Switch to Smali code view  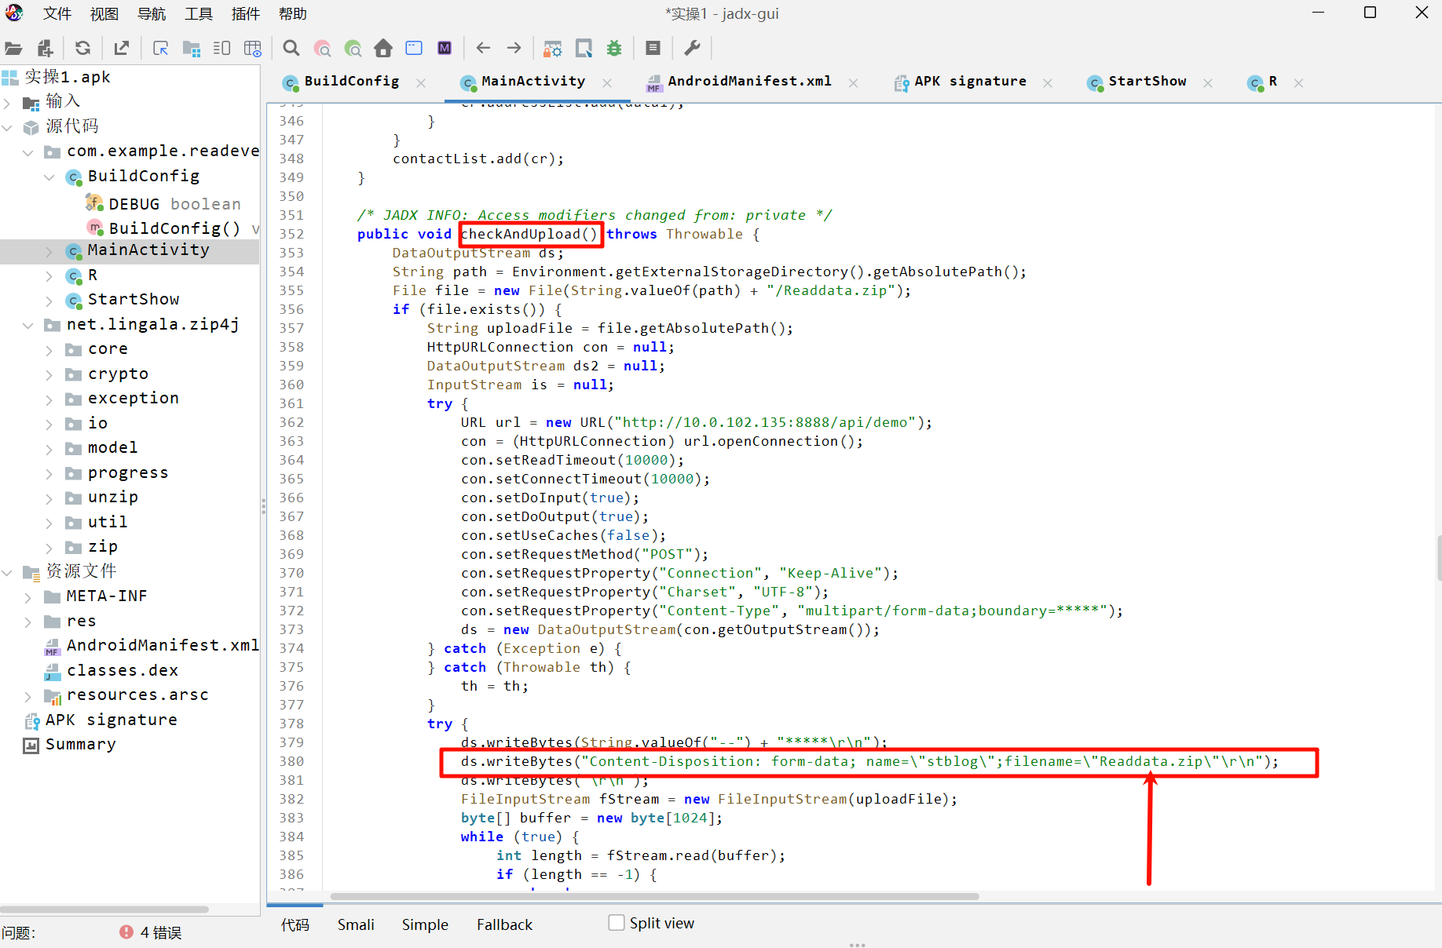point(356,924)
